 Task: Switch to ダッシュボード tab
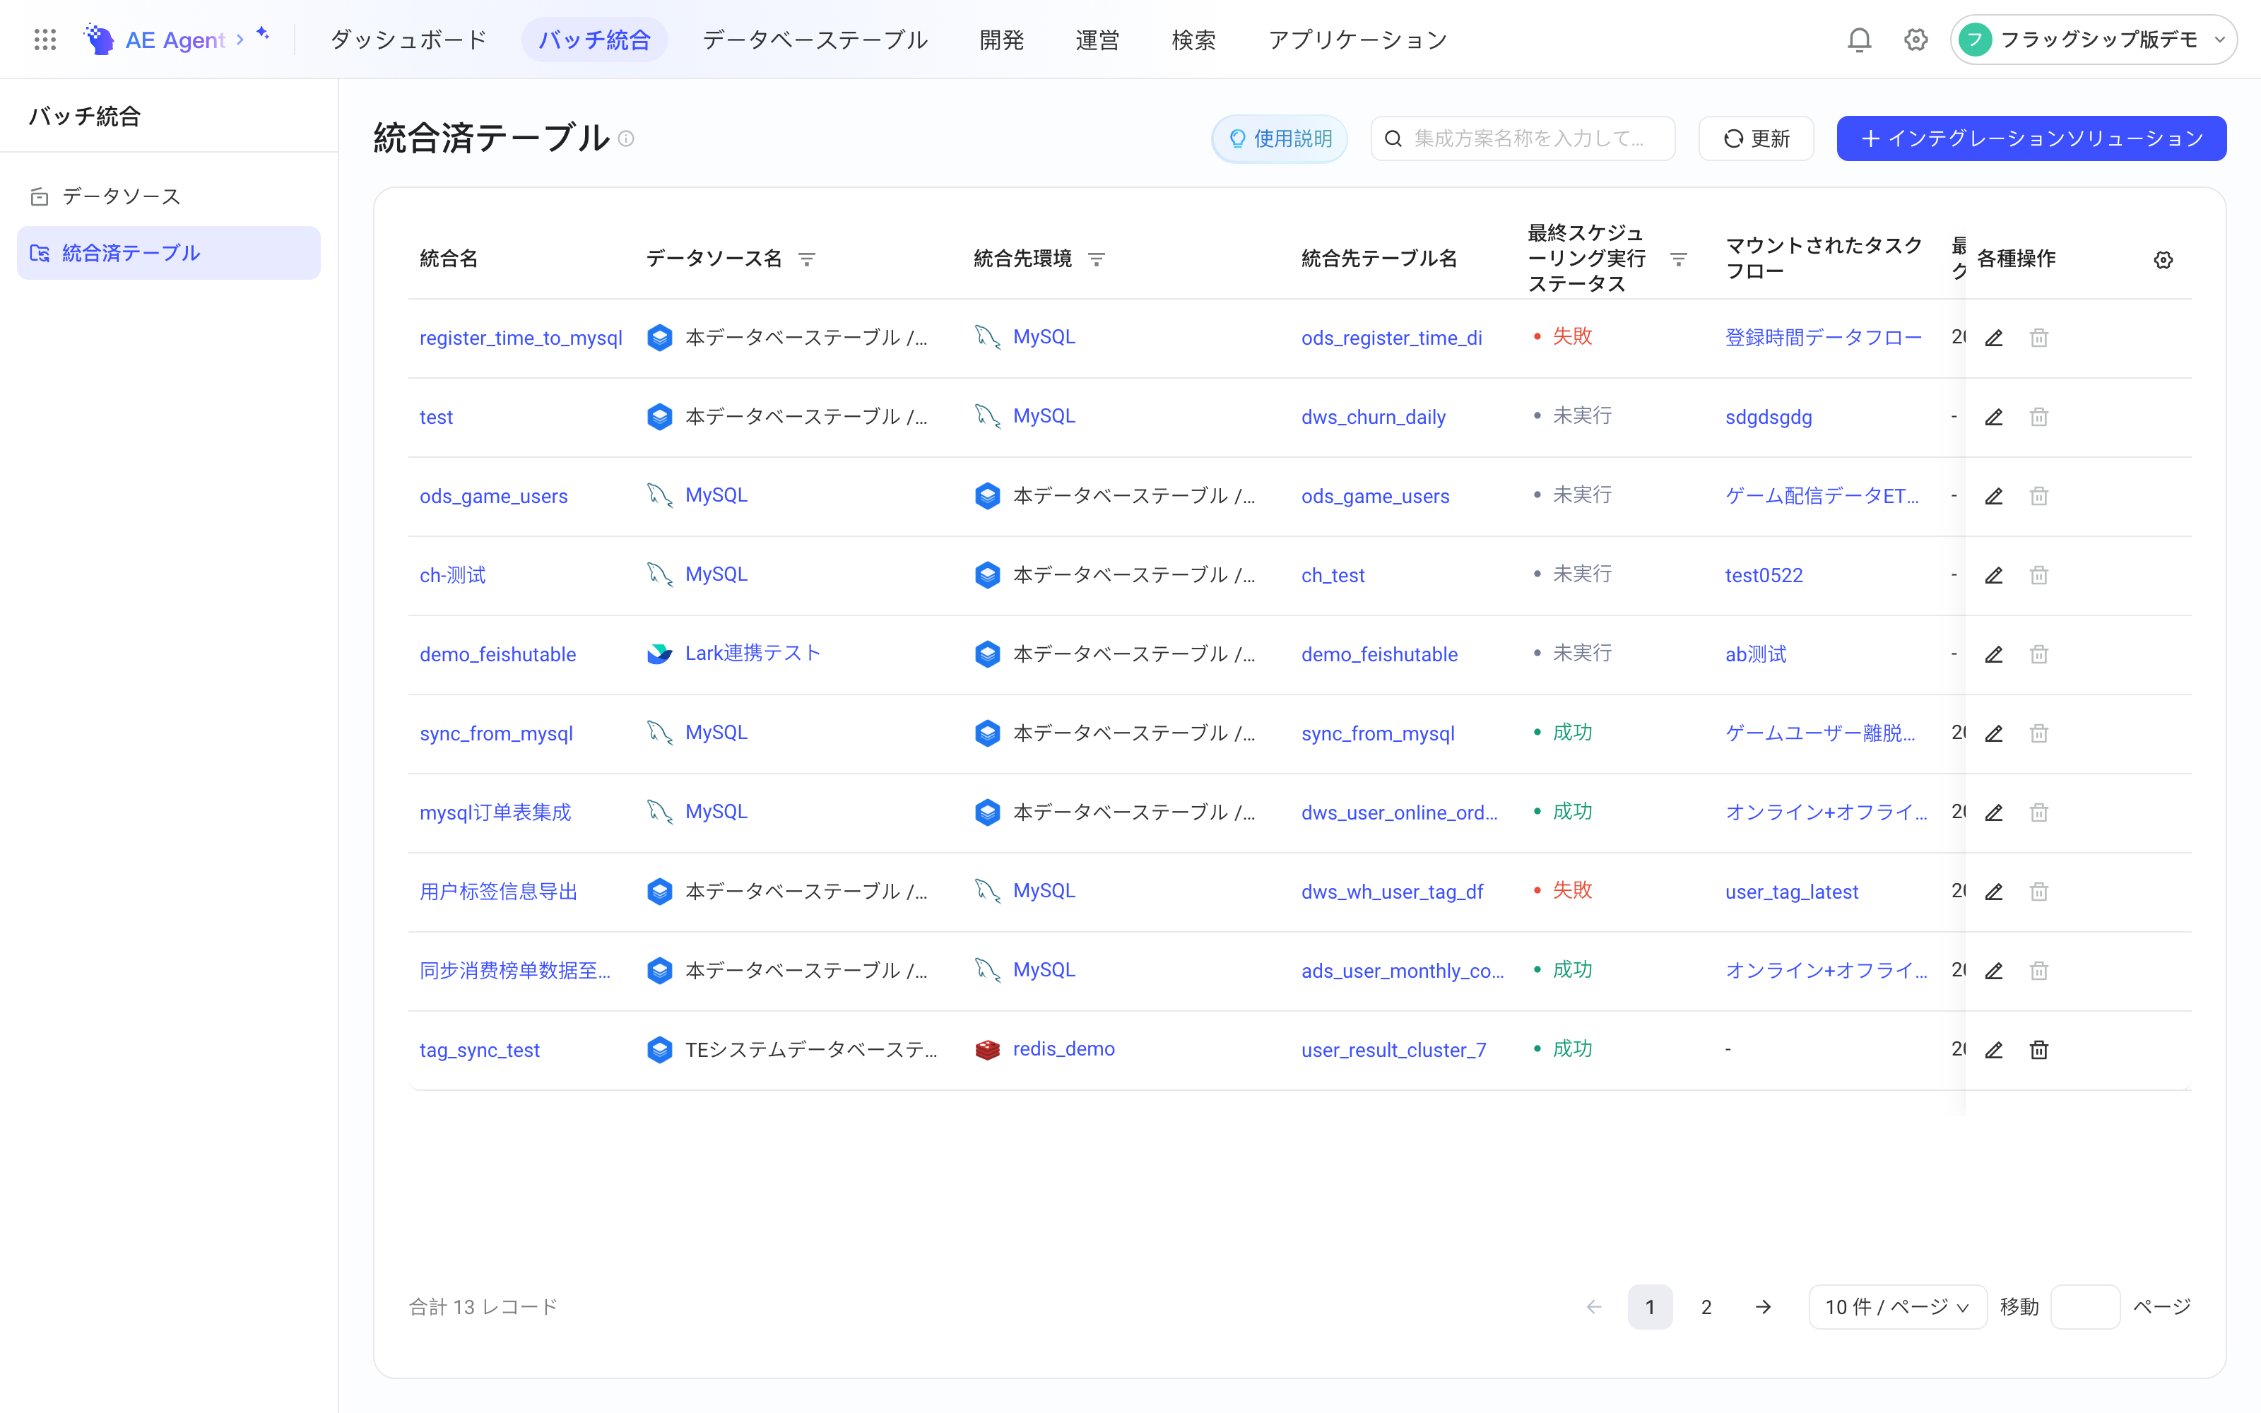(409, 40)
